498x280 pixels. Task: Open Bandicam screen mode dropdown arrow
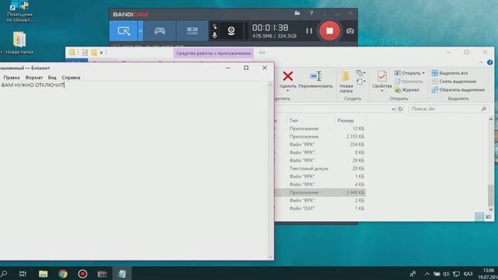[x=140, y=31]
